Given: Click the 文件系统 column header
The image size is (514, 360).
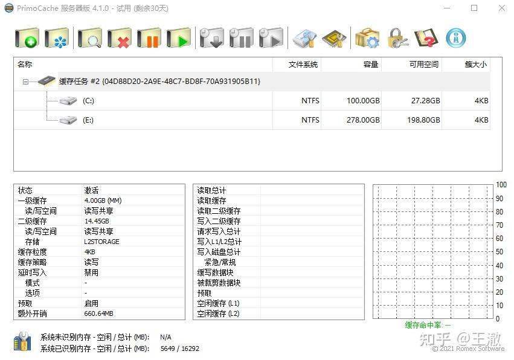Looking at the screenshot, I should coord(297,65).
